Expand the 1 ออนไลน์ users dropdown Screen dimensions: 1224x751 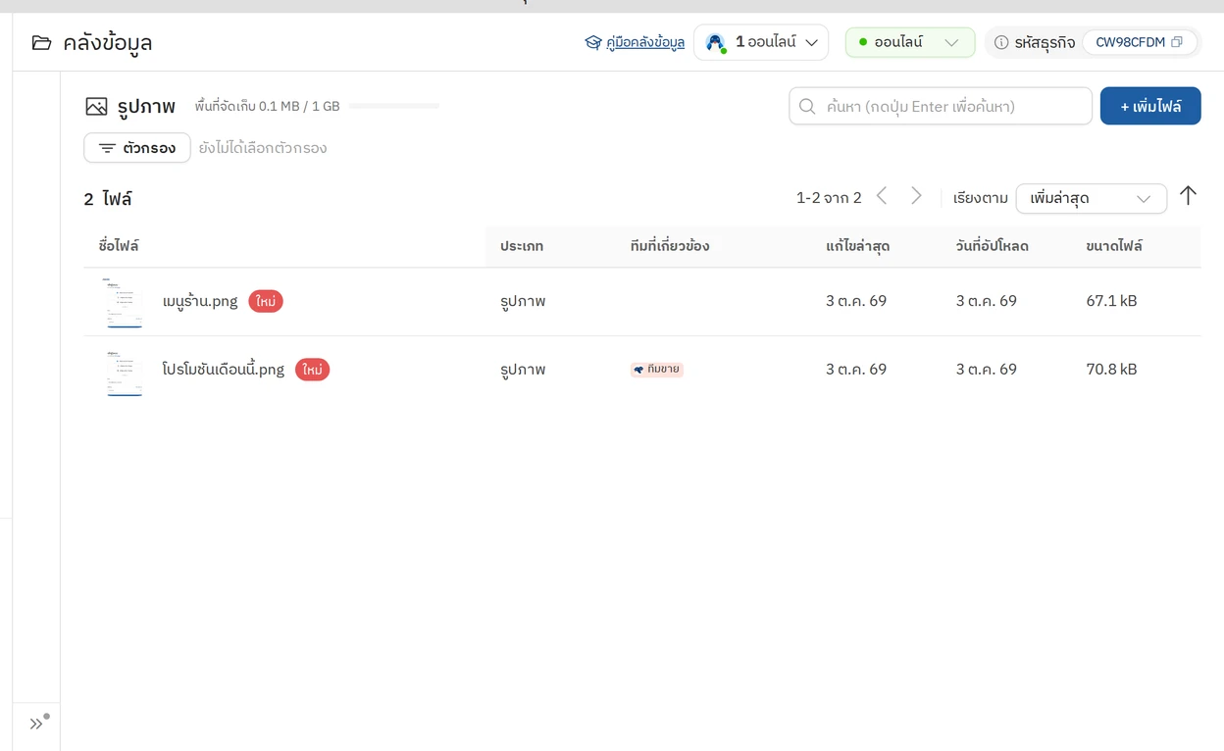click(761, 42)
